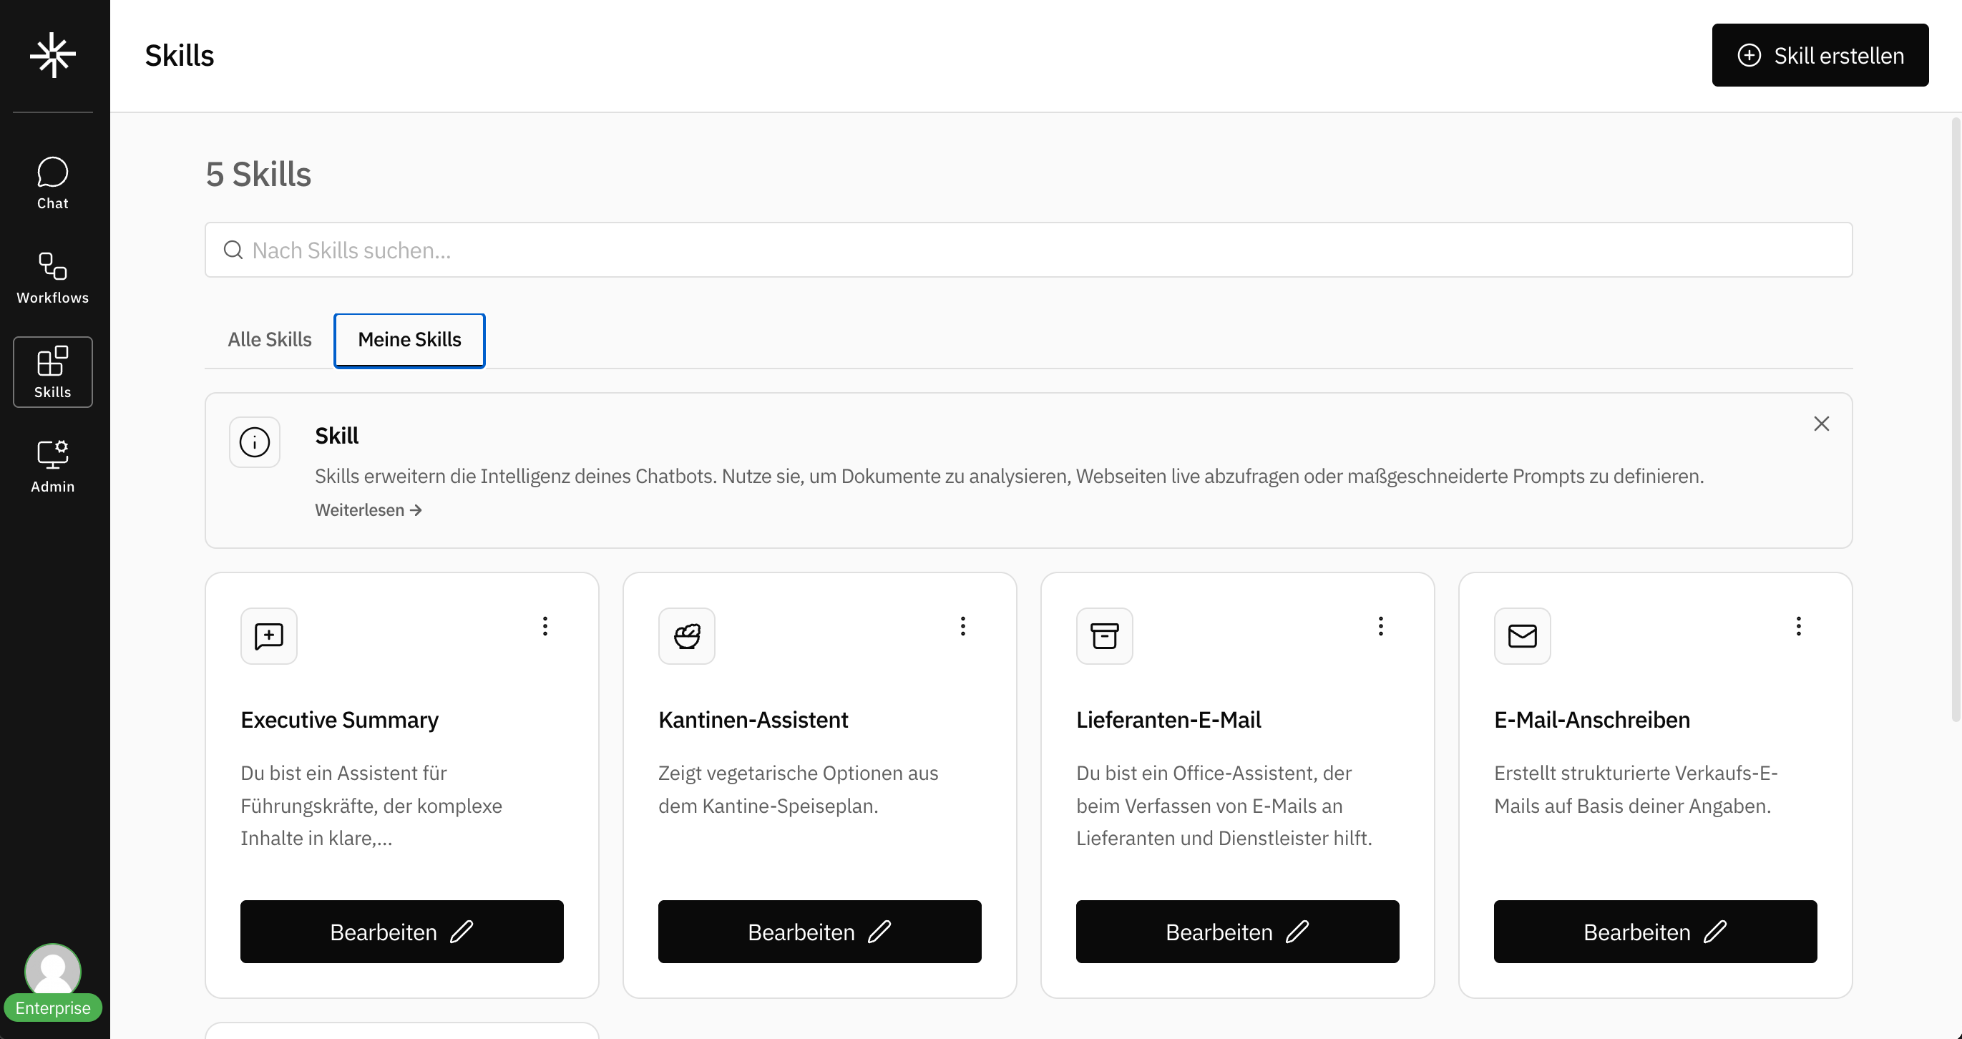Click the Executive Summary chat-plus icon
Screen dimensions: 1962x1039
[x=269, y=635]
